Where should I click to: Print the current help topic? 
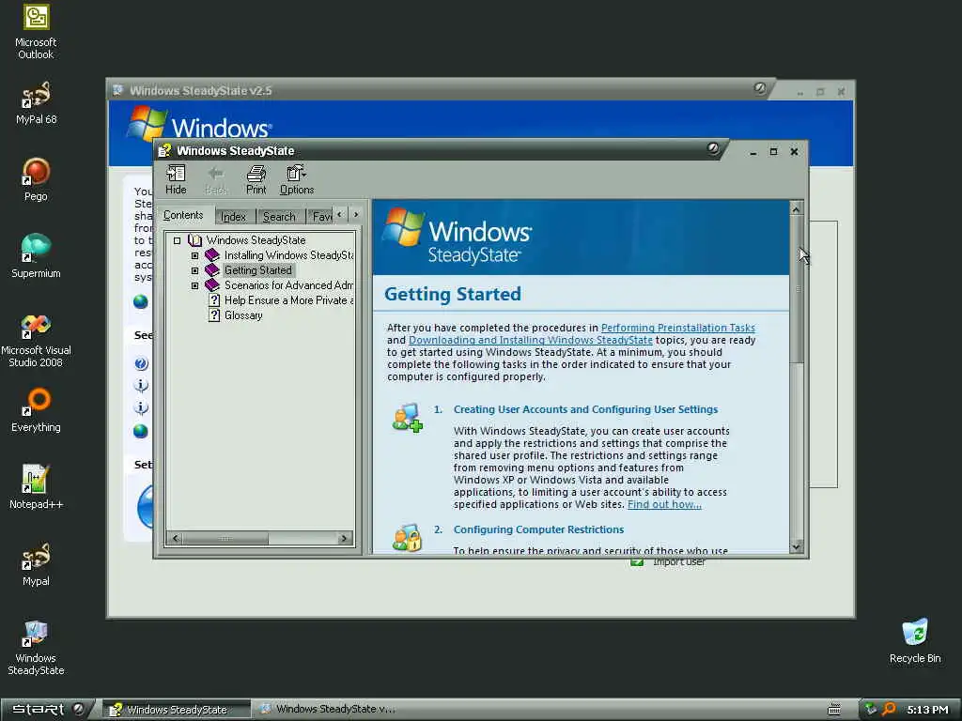pyautogui.click(x=256, y=180)
